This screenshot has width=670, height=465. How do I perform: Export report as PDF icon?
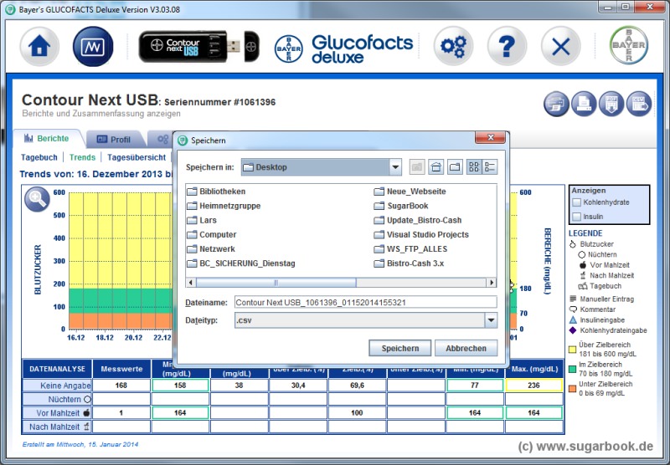tap(611, 104)
